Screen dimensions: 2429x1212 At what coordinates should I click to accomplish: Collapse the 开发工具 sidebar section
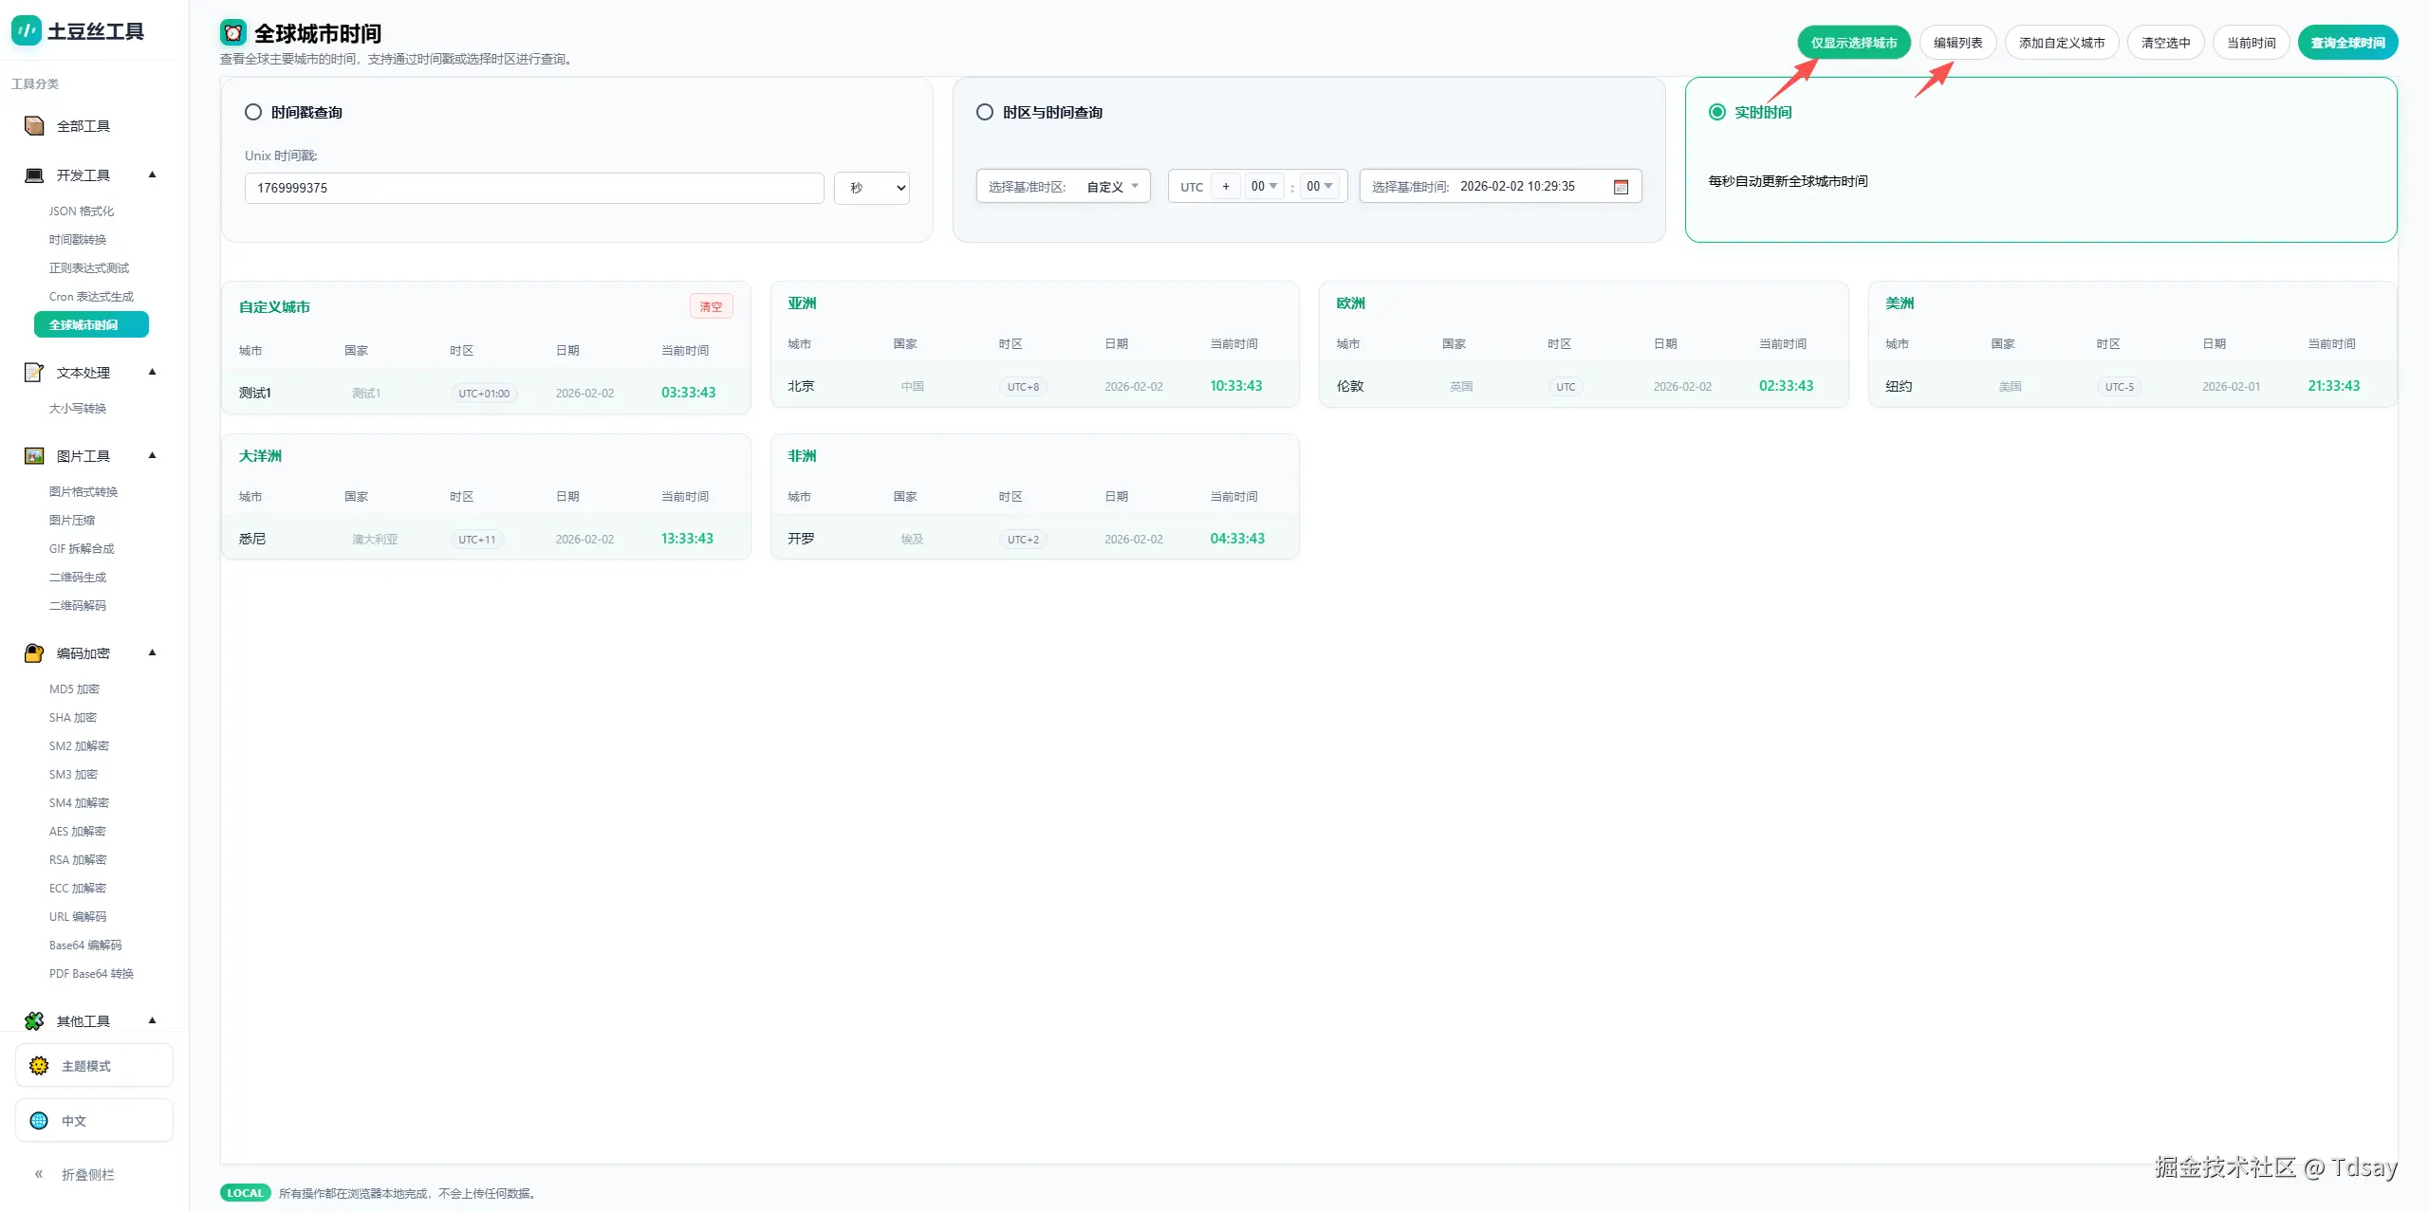[x=152, y=175]
